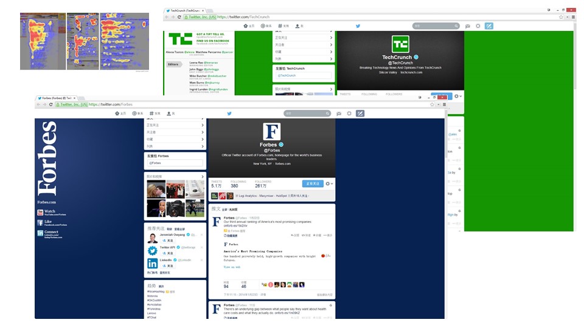Dismiss the LinkedIn suggestion
Image resolution: width=584 pixels, height=328 pixels.
tap(202, 260)
